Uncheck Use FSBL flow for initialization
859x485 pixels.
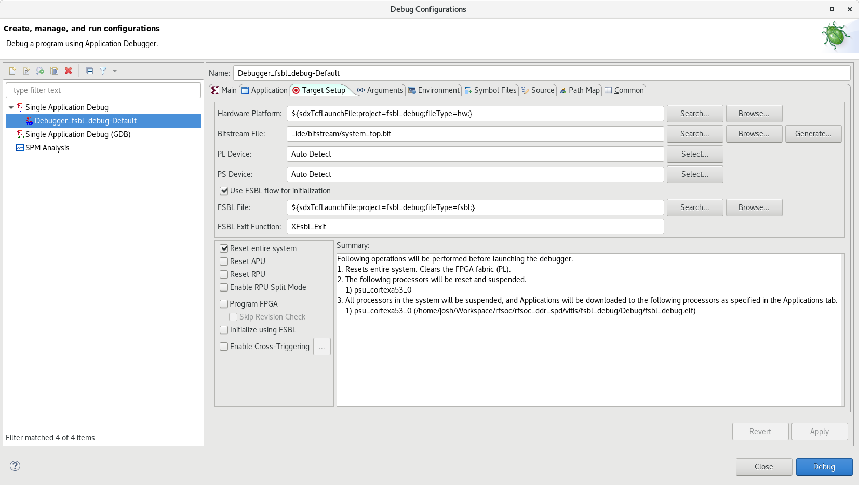tap(224, 191)
